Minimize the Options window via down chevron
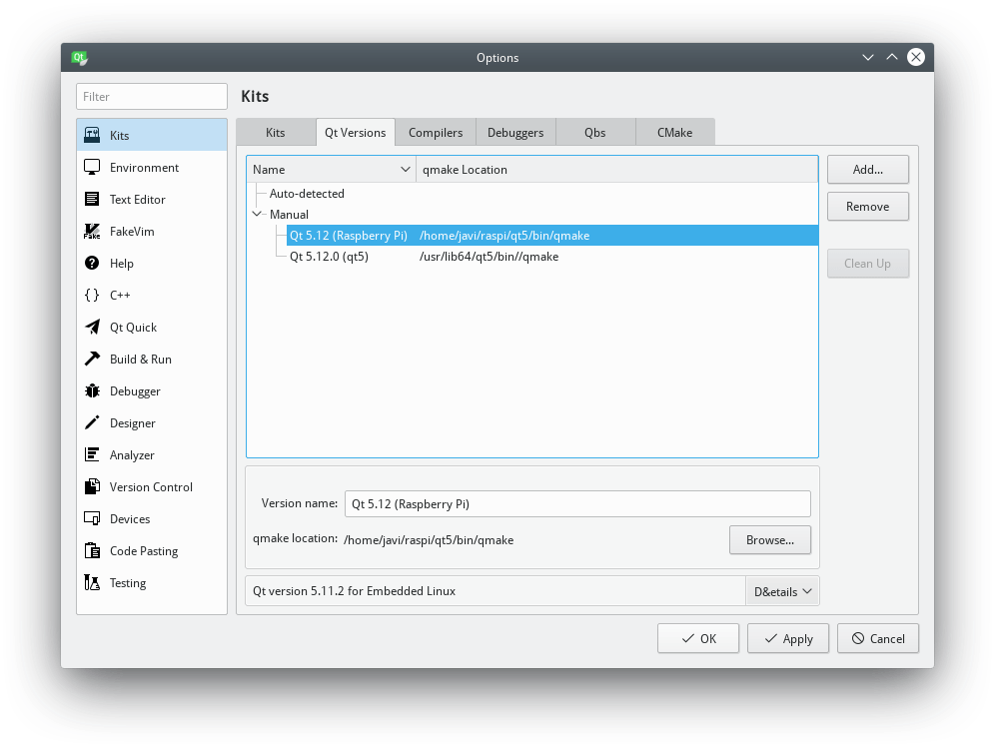Viewport: 995px width, 747px height. point(868,57)
